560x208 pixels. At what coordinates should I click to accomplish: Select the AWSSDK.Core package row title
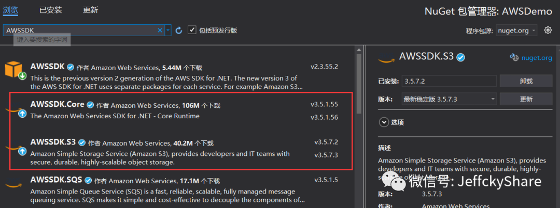(58, 105)
